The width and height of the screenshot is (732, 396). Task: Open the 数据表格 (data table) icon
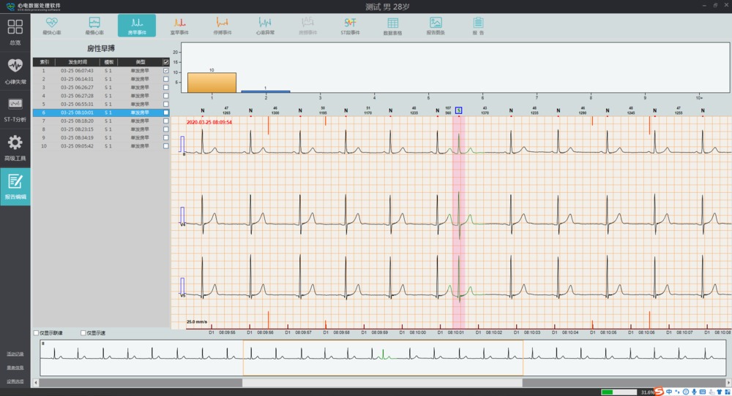click(393, 26)
